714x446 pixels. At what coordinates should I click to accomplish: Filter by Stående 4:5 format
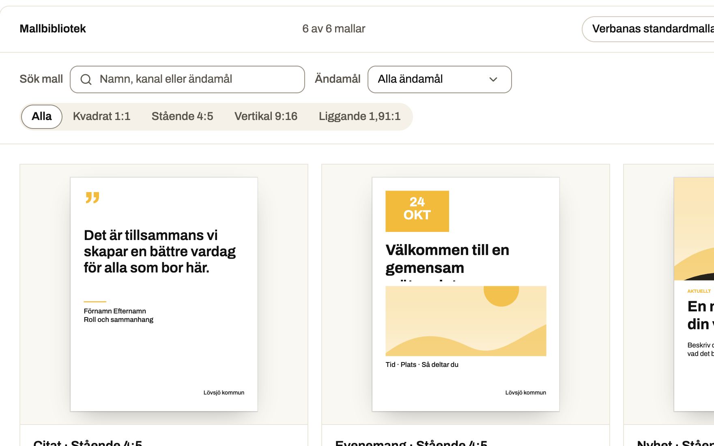(x=183, y=117)
